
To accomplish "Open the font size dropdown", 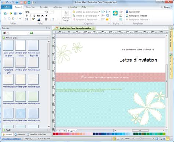I will pos(52,12).
